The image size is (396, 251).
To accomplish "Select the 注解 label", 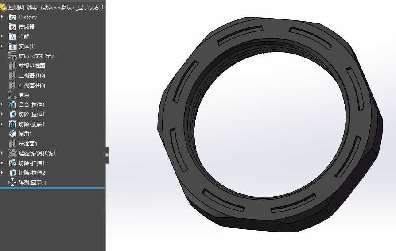I will click(24, 37).
